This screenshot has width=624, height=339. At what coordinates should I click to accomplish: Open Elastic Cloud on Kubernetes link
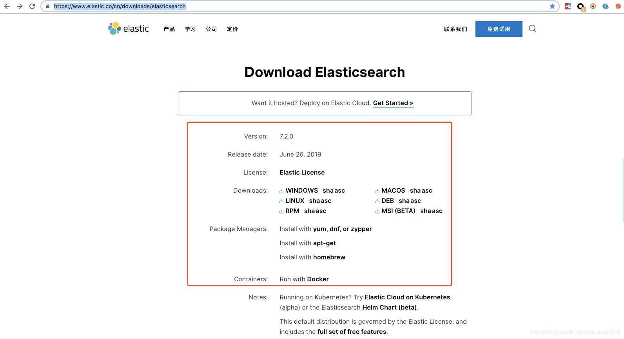[407, 297]
